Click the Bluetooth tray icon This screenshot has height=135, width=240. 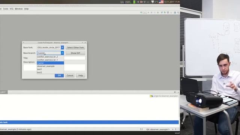click(x=138, y=2)
